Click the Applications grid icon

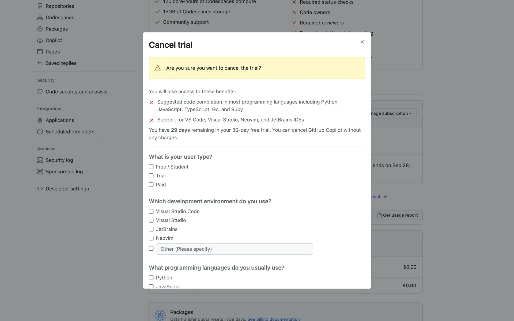[x=40, y=120]
